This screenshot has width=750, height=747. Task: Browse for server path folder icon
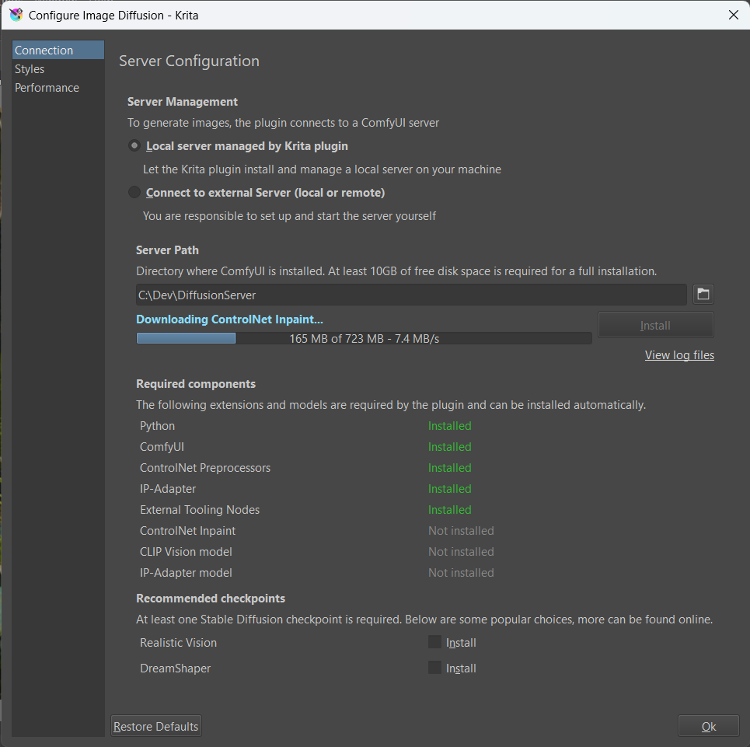coord(703,294)
